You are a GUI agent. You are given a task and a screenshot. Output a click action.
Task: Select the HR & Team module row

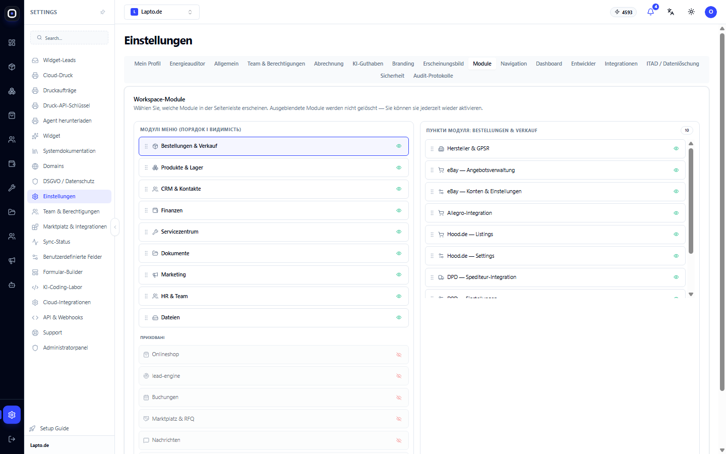(x=274, y=296)
